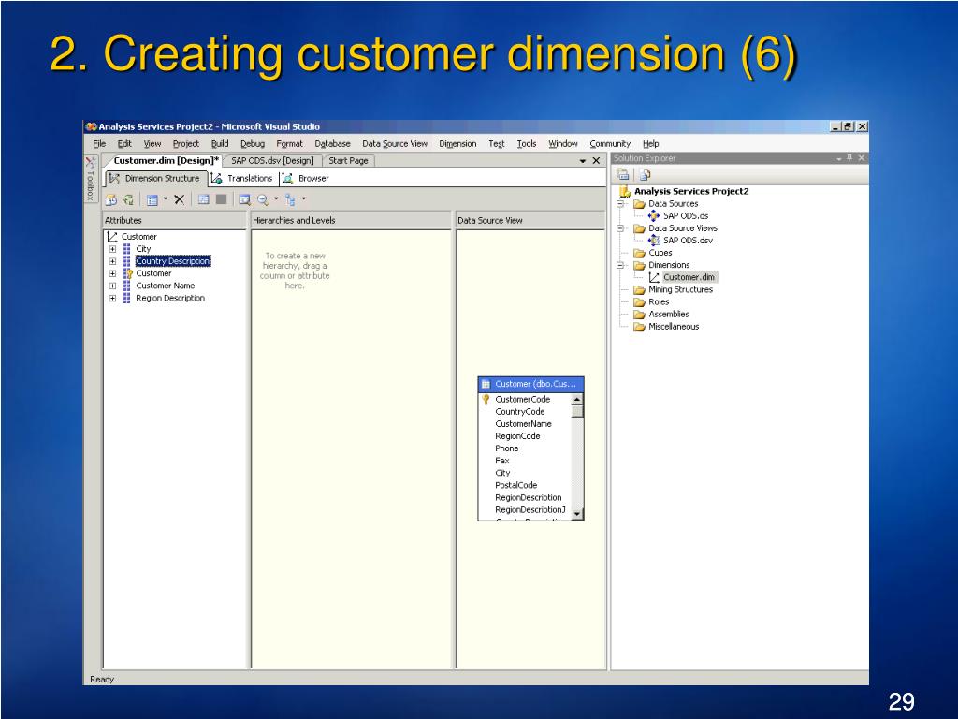
Task: Click the Mining Structures folder icon
Action: [639, 290]
